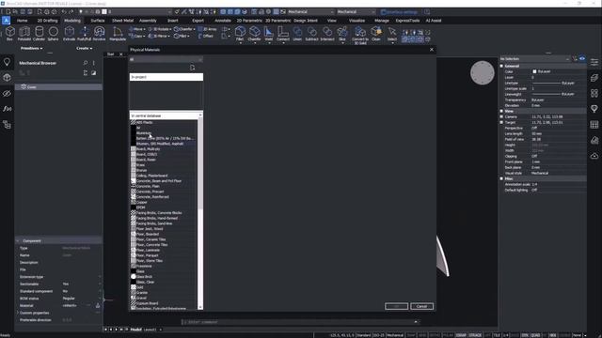This screenshot has width=602, height=338.
Task: Toggle ORTHO in the status bar
Action: click(435, 335)
